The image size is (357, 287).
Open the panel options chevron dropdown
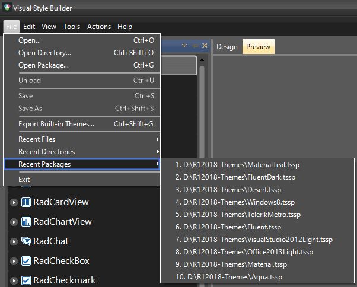coord(184,46)
